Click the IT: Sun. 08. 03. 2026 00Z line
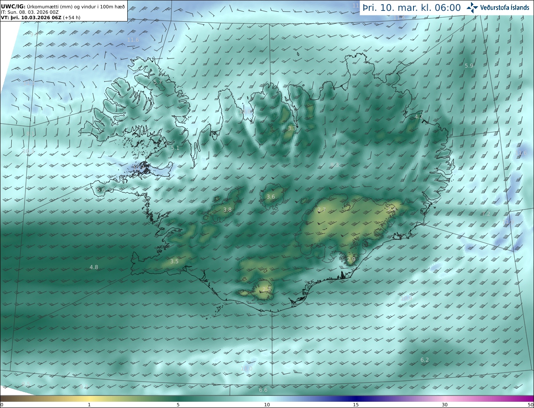The height and width of the screenshot is (408, 534). (x=30, y=12)
